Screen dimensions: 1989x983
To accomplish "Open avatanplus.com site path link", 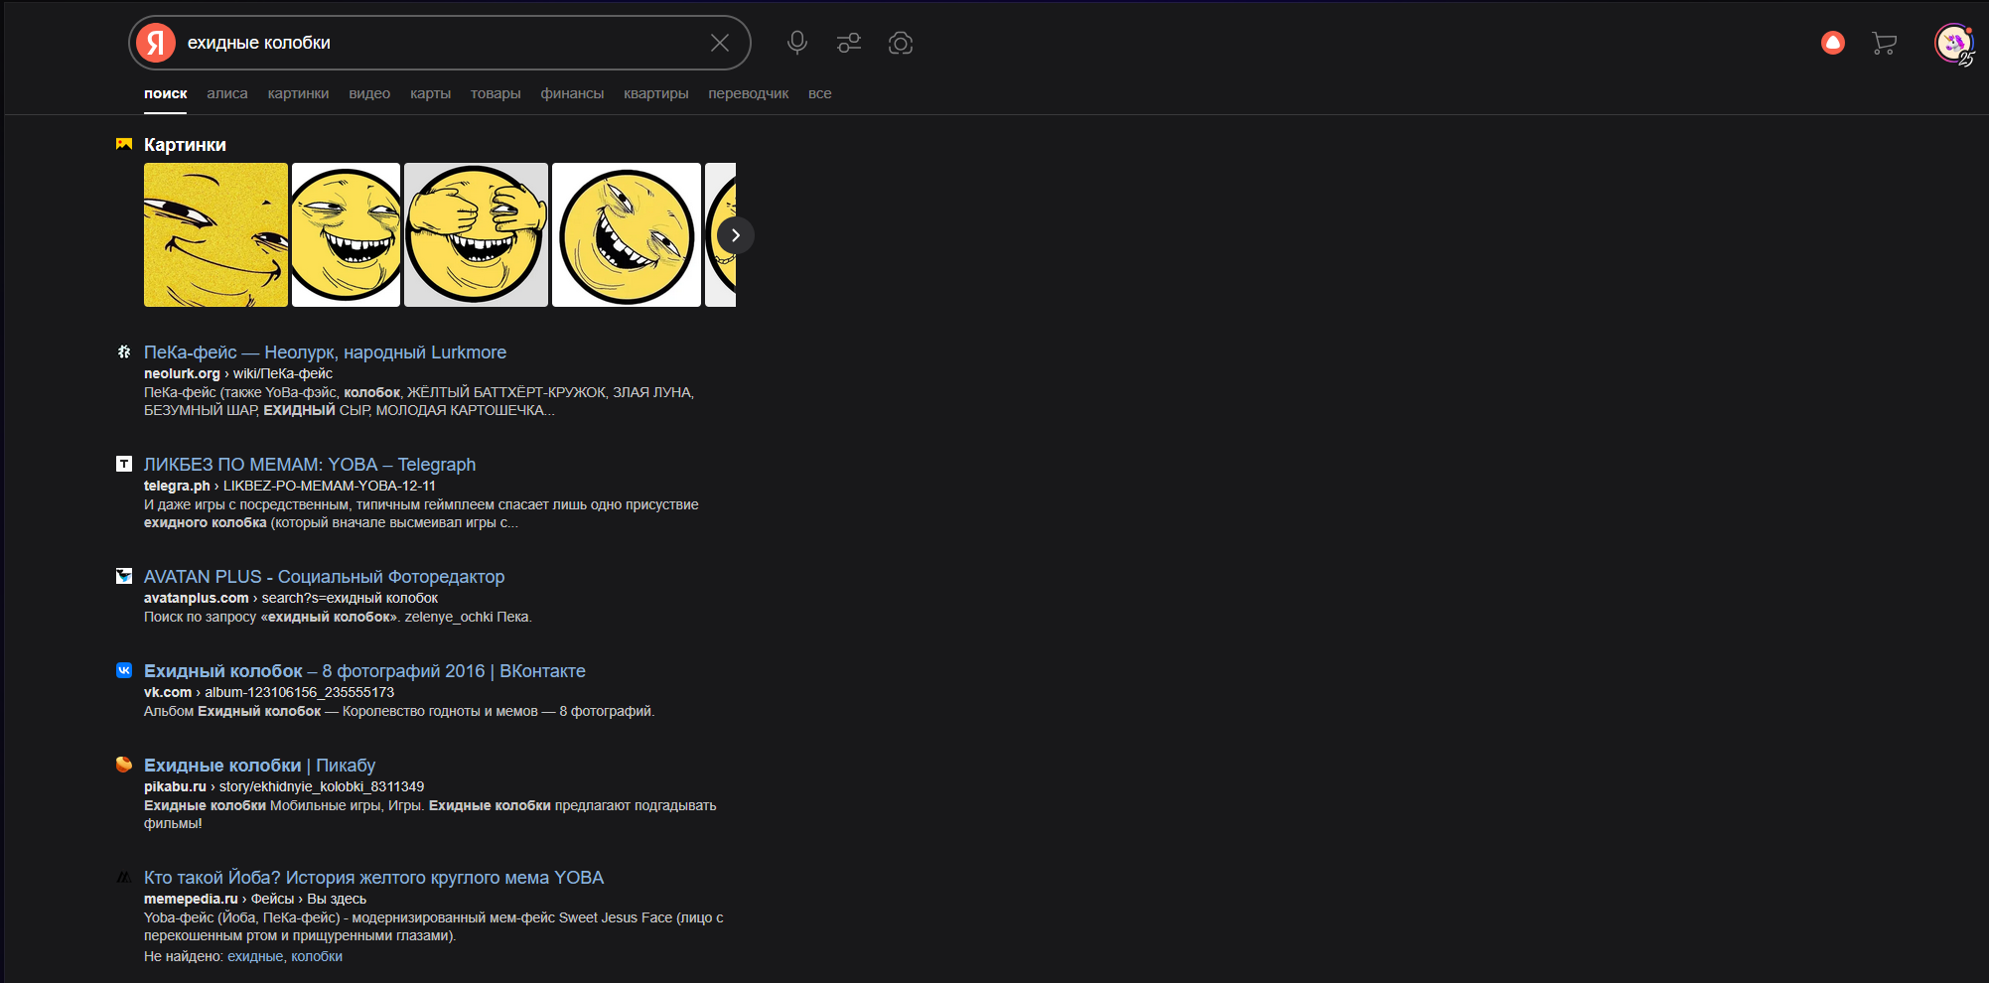I will coord(291,598).
